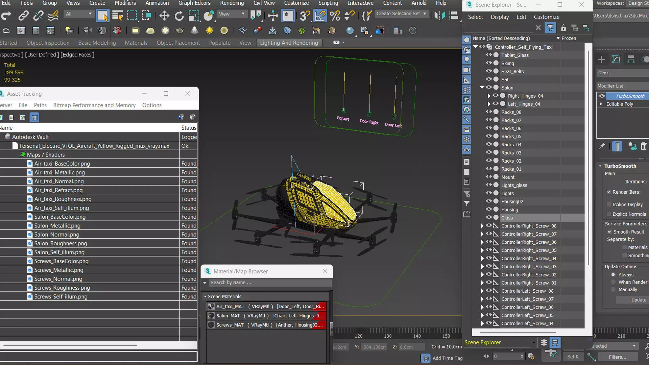Activate Select and Move tool

tap(164, 15)
